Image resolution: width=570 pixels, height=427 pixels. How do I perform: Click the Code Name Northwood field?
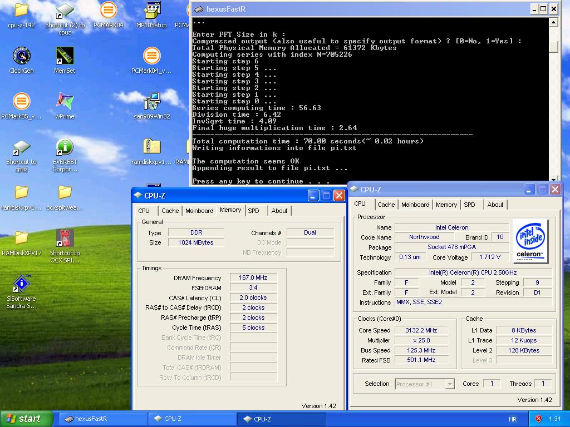click(424, 237)
